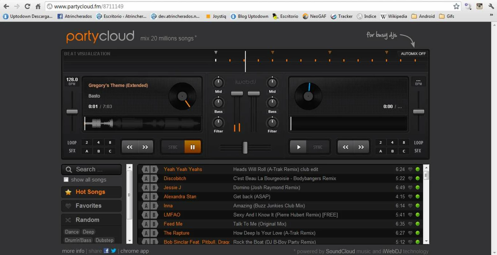Open Wikipedia bookmark
Screen dimensions: 497x255
point(394,16)
